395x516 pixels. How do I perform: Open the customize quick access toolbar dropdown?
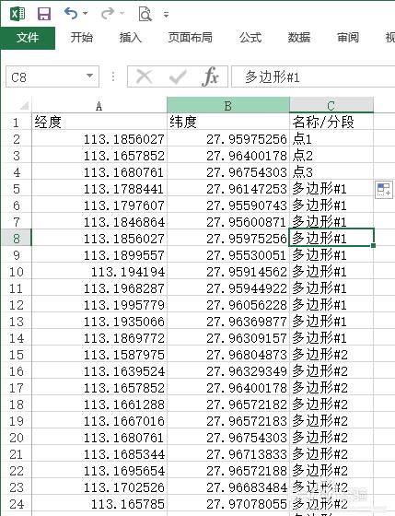[166, 15]
